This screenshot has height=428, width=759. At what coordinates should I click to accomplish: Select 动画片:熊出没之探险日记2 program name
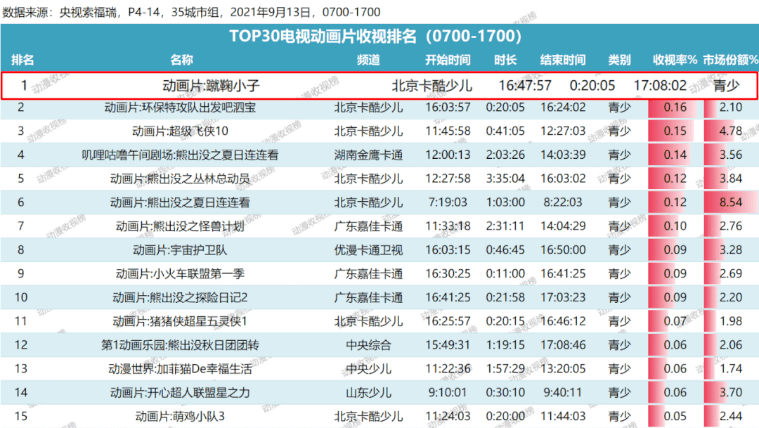point(180,298)
